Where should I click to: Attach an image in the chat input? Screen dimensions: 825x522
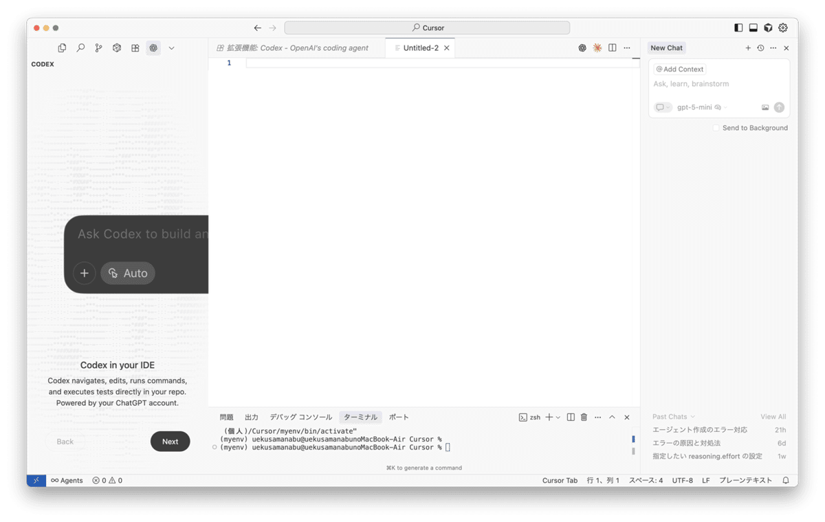click(764, 107)
